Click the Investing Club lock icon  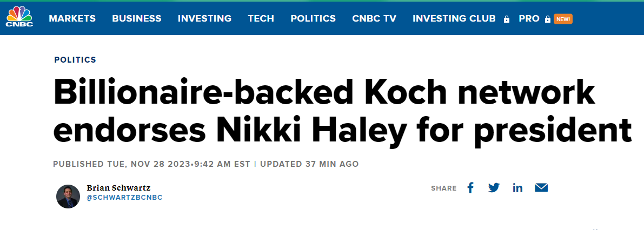tap(507, 19)
